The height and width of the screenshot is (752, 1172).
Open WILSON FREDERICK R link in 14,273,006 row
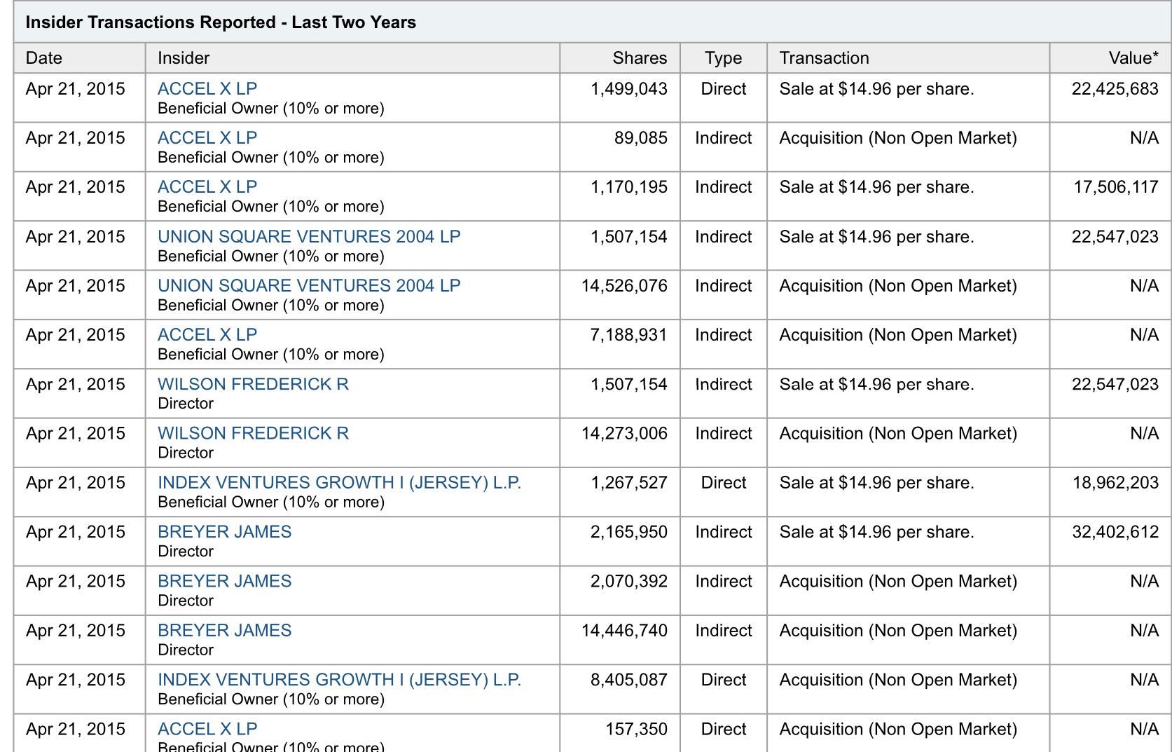[x=253, y=433]
